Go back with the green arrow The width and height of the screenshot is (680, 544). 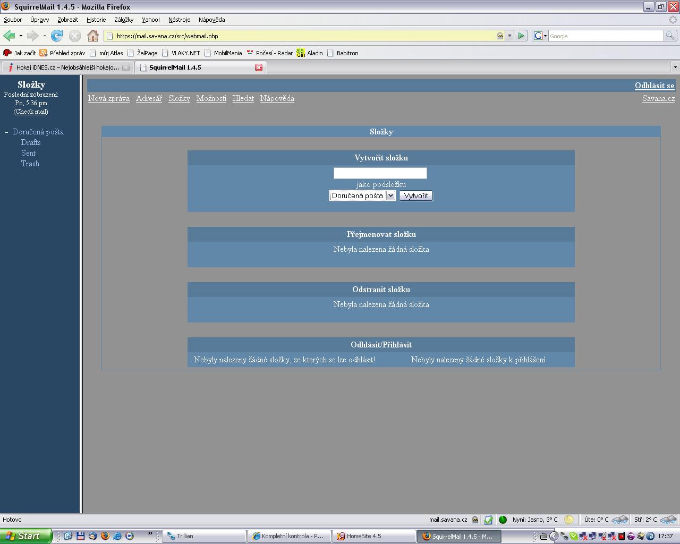[x=10, y=36]
